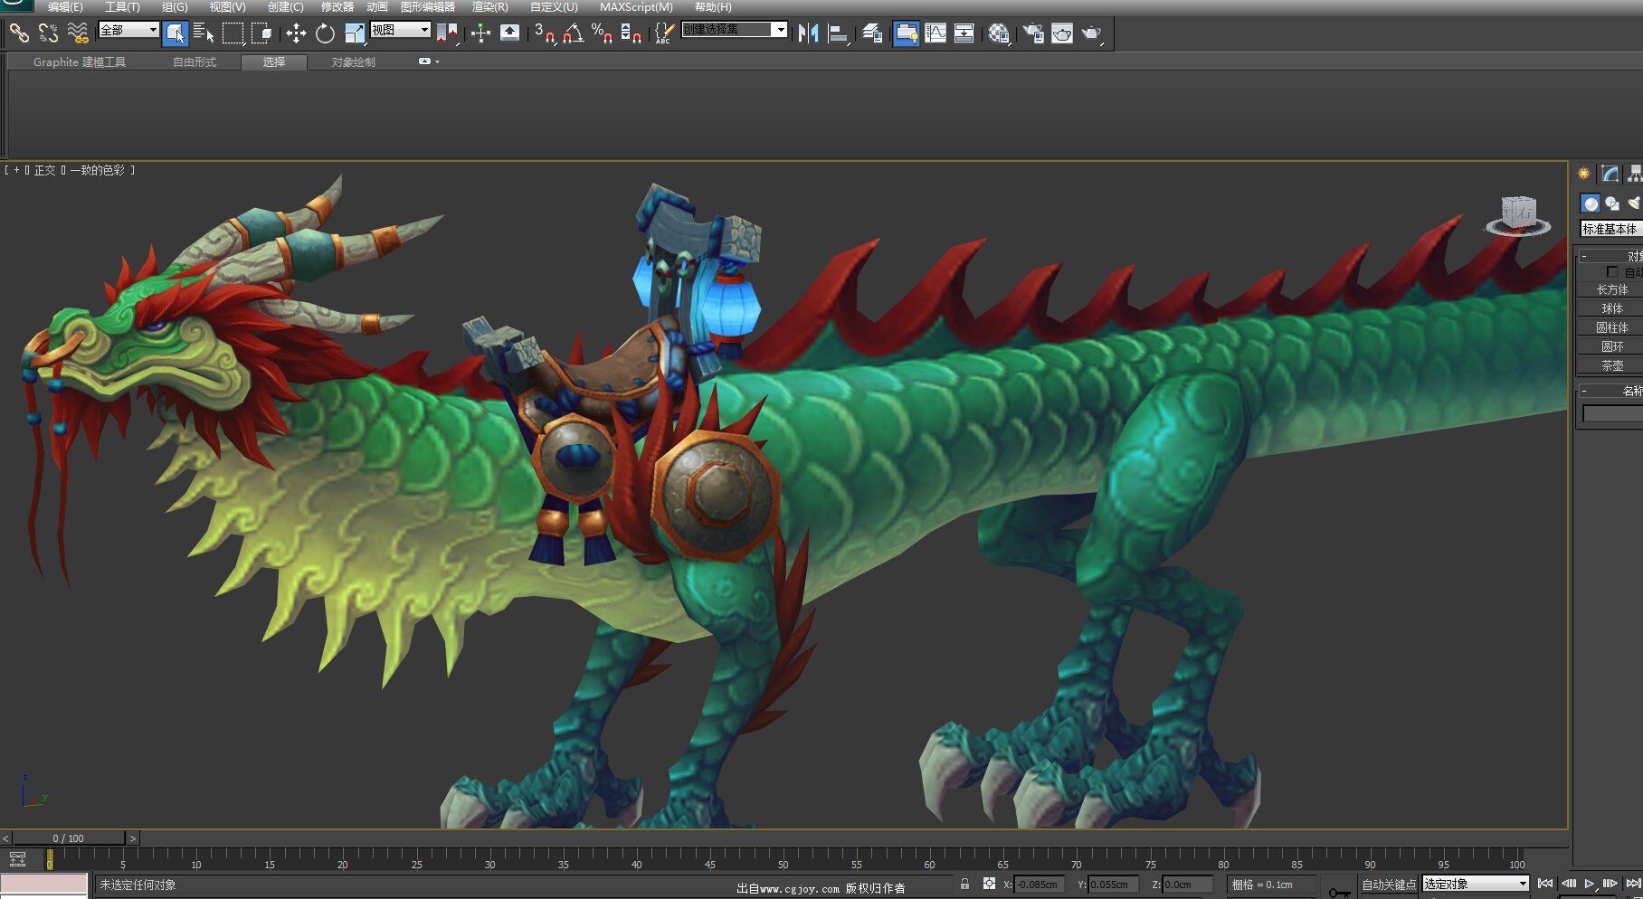Toggle Angle Snap
1643x899 pixels.
coord(573,33)
